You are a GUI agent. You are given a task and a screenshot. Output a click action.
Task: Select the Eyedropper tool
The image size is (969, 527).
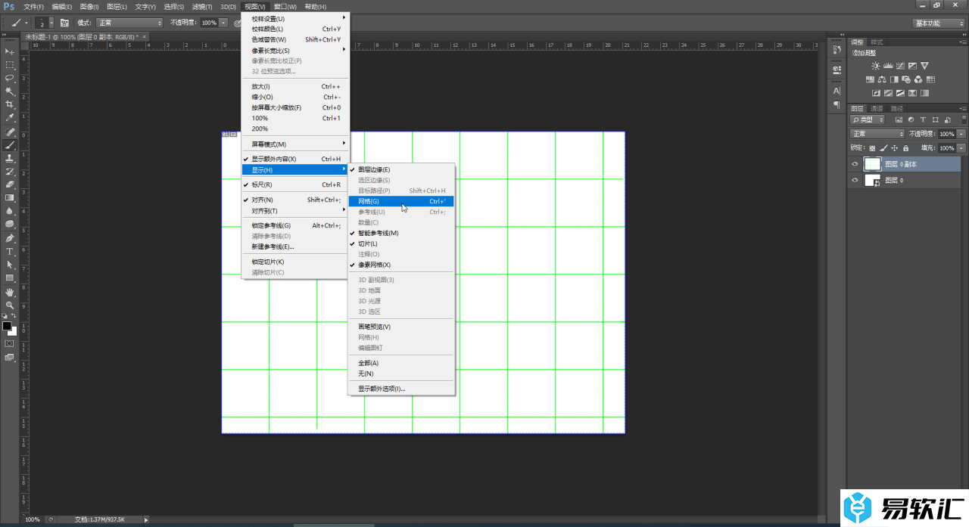(x=10, y=118)
